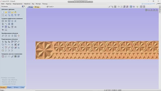Click the Cut scissors icon

(6, 15)
